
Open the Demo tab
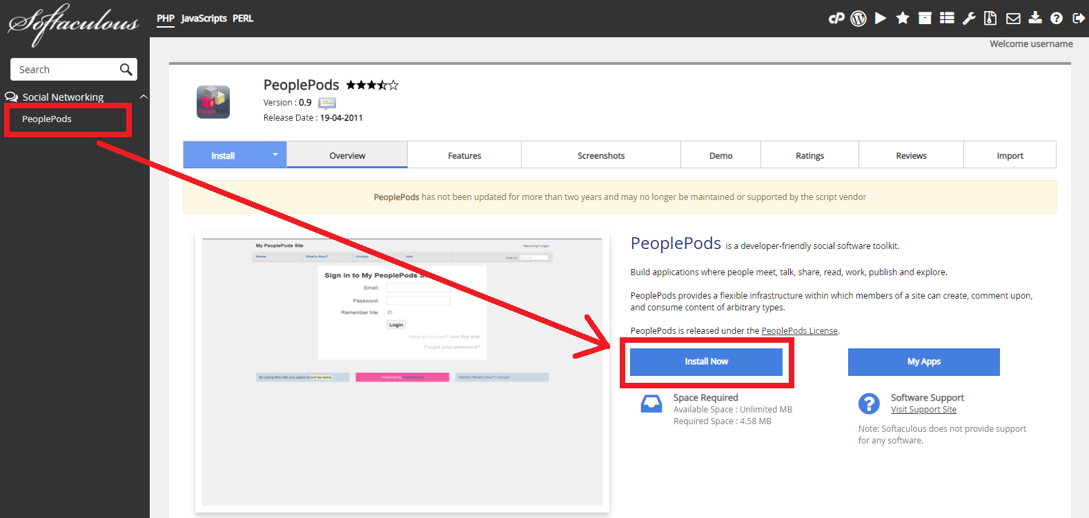click(x=721, y=155)
